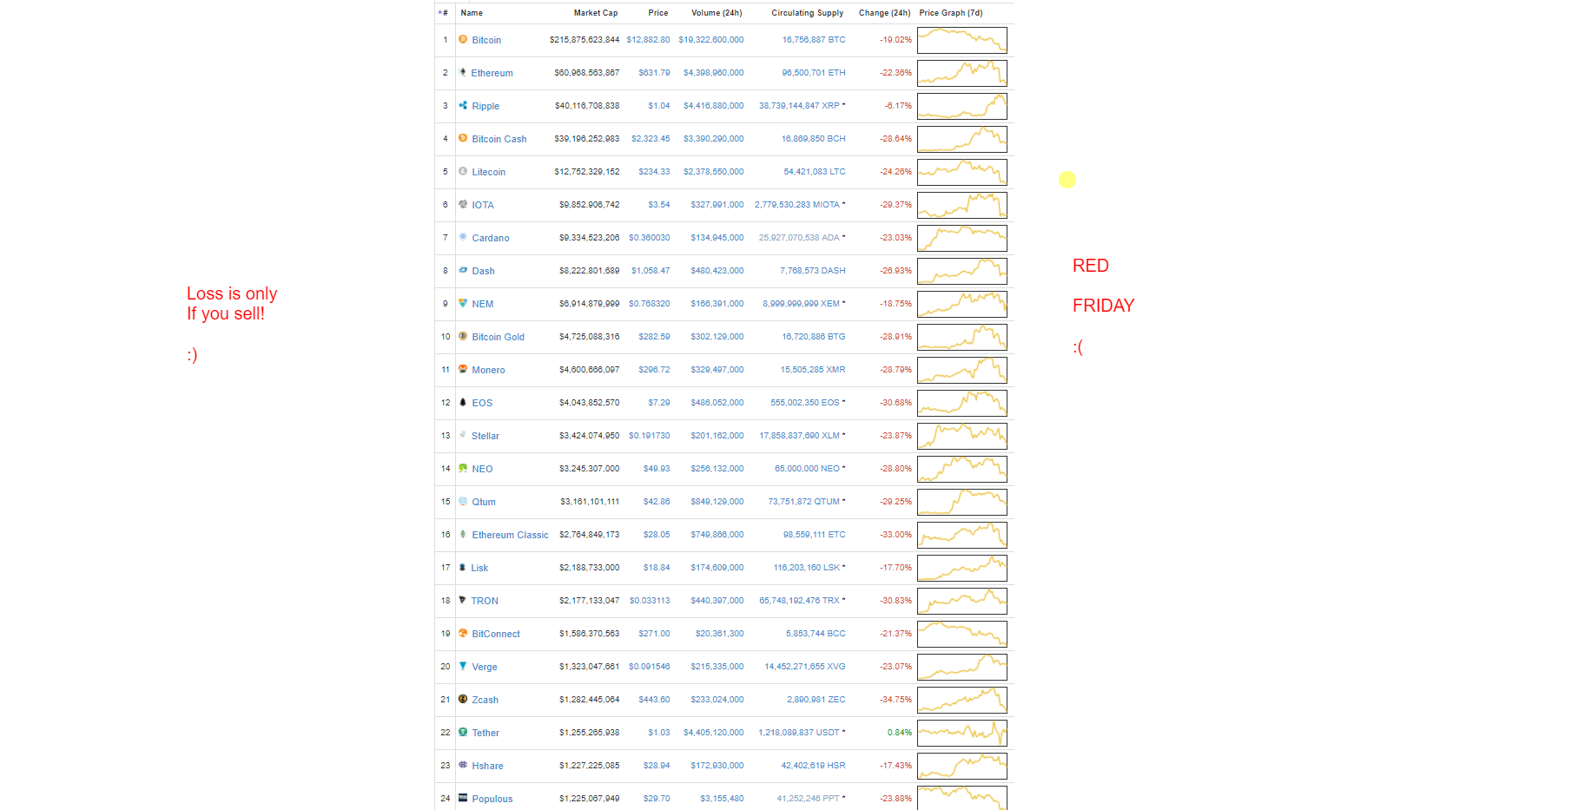Open Verge's 7-day price graph
The image size is (1572, 810).
962,667
